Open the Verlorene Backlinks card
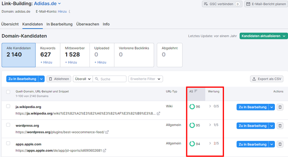Viewport: 288px width, 157px height. tap(134, 55)
